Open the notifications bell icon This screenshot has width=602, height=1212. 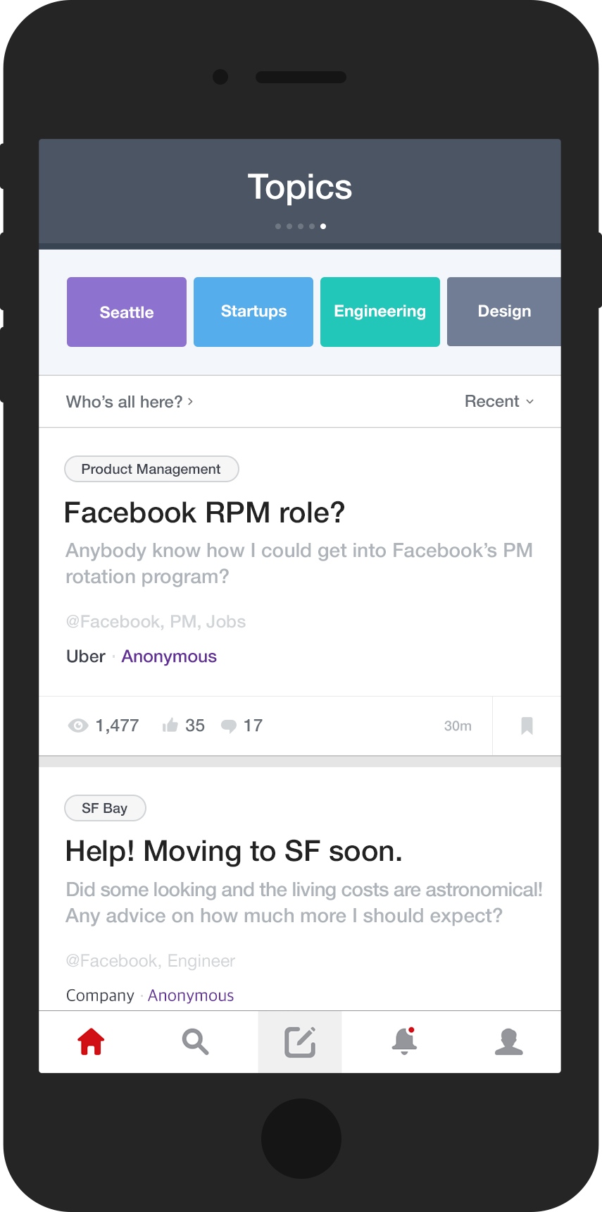(404, 1041)
